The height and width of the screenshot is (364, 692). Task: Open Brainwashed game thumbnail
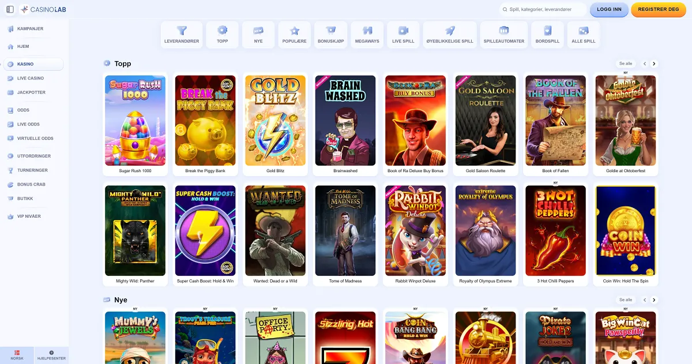pos(345,120)
